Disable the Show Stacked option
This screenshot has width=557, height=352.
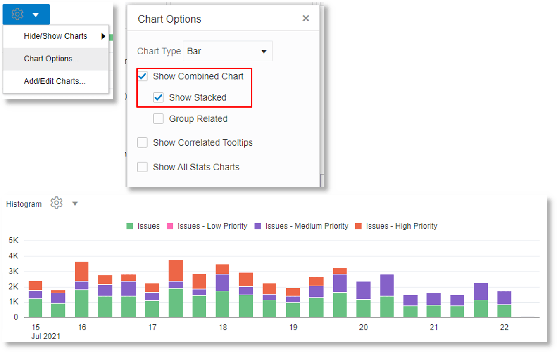[159, 97]
